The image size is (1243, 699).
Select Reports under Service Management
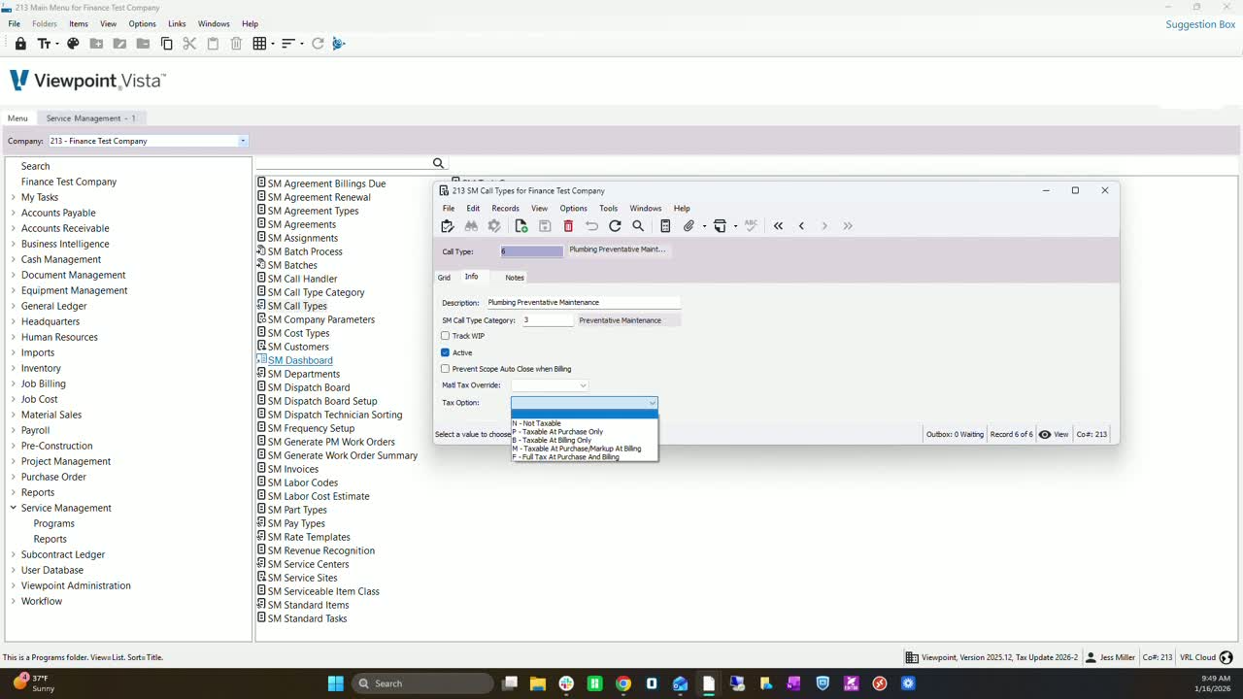coord(50,539)
